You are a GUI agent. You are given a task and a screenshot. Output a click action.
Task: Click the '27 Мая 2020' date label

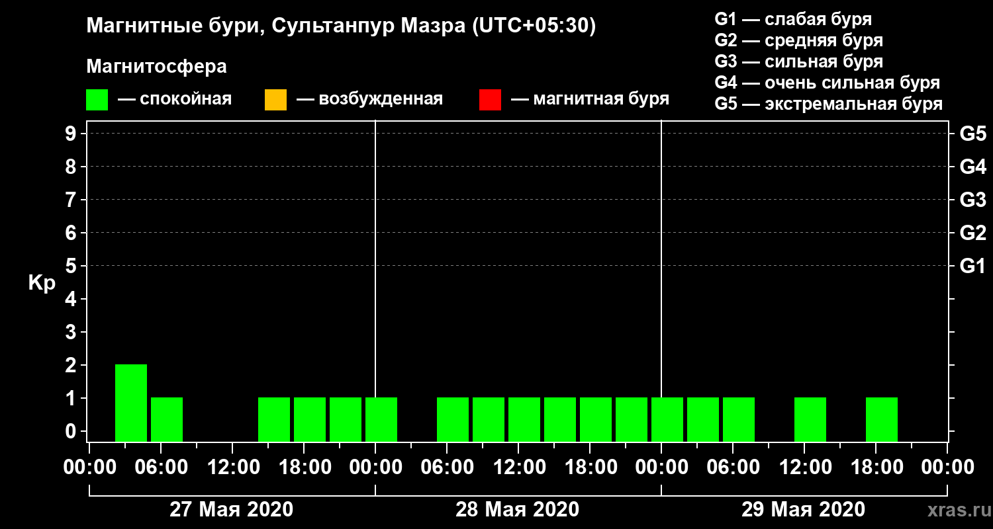click(x=232, y=510)
